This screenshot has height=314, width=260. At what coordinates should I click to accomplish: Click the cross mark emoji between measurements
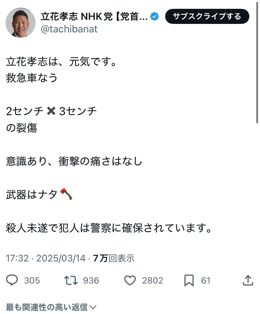tap(51, 111)
